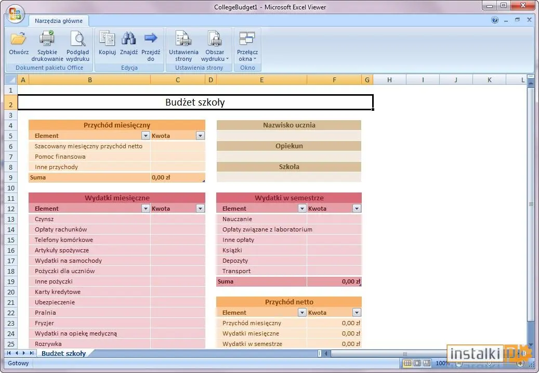The height and width of the screenshot is (373, 539).
Task: Click the 100% zoom level indicator
Action: pyautogui.click(x=442, y=363)
